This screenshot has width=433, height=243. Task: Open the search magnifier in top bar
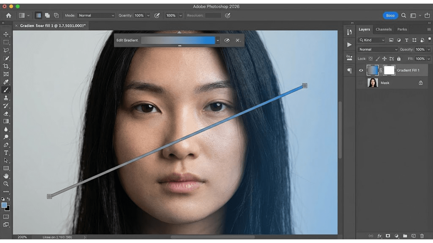404,15
